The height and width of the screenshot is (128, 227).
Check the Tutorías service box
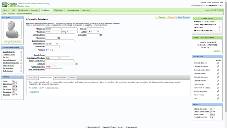(x=21, y=57)
